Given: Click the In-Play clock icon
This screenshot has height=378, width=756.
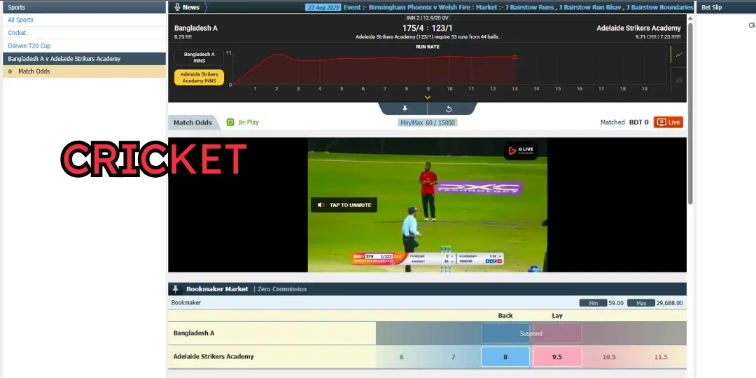Looking at the screenshot, I should pos(230,122).
